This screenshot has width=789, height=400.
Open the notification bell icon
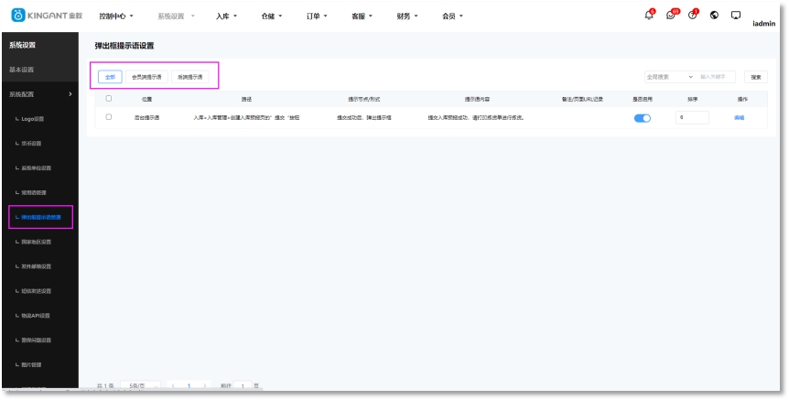pos(649,15)
